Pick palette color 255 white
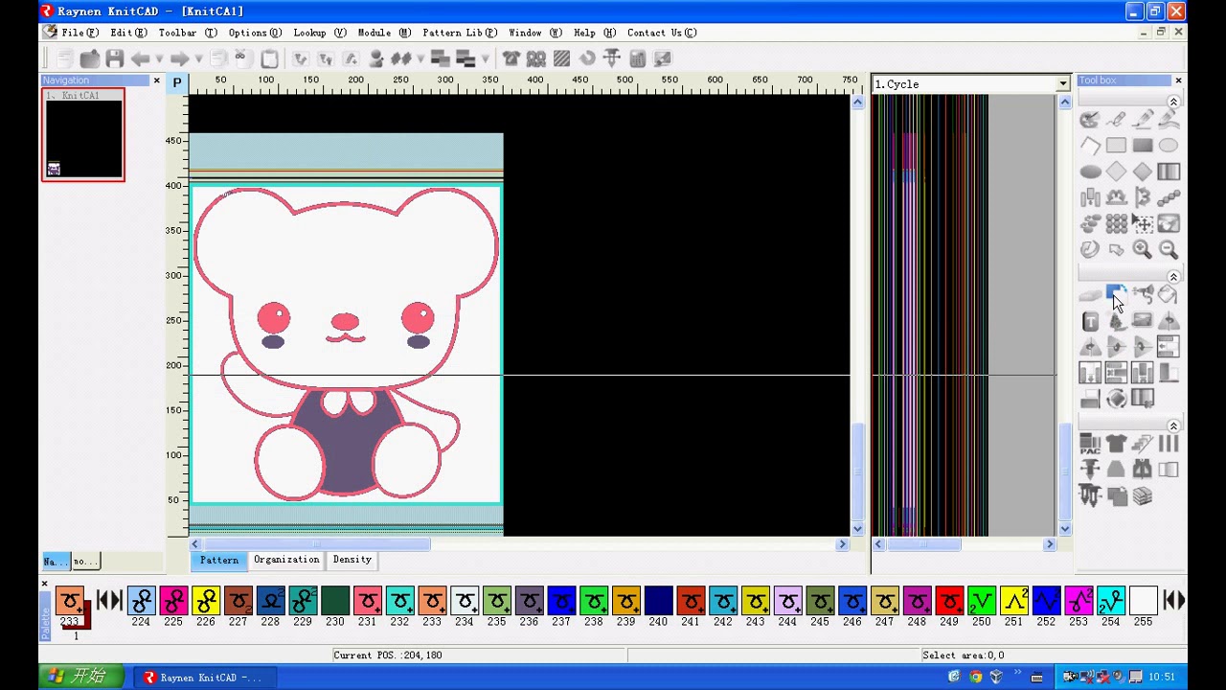The image size is (1226, 690). pyautogui.click(x=1143, y=601)
